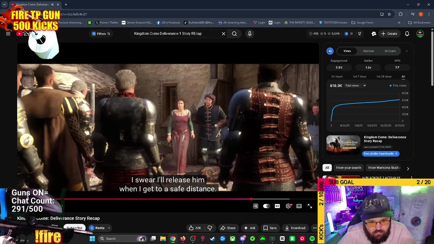The height and width of the screenshot is (244, 434).
Task: Select the All recommendations chip
Action: [327, 168]
